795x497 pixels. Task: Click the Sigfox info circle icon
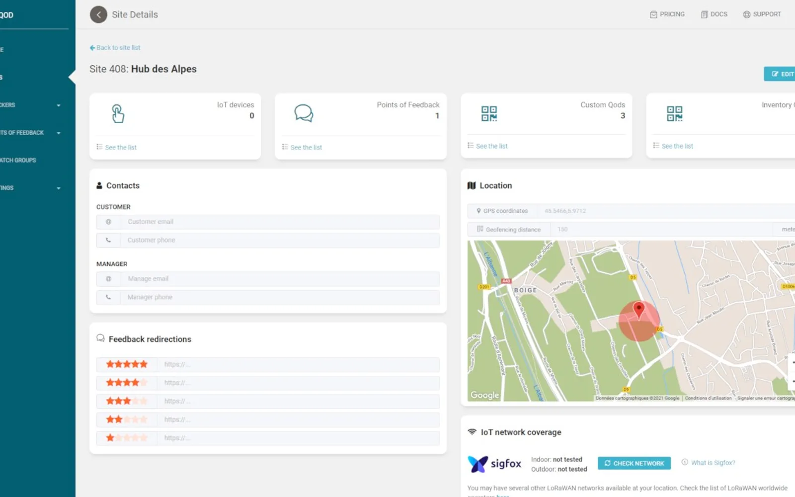[685, 462]
